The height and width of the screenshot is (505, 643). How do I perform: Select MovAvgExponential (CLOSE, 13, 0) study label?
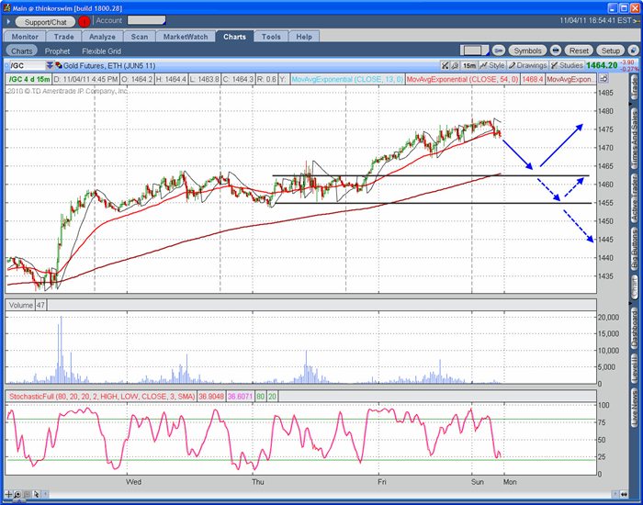point(347,79)
